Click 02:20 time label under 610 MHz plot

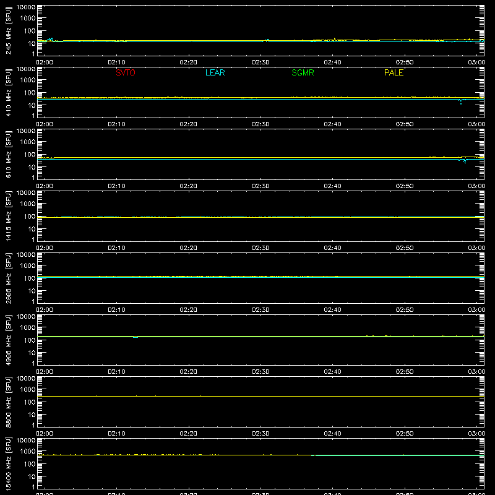(189, 186)
